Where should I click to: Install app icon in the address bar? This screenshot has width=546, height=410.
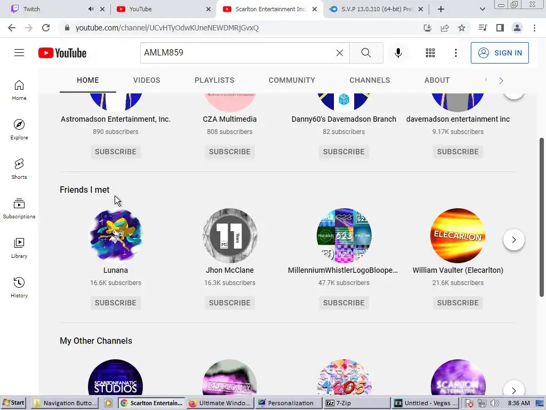pyautogui.click(x=428, y=28)
